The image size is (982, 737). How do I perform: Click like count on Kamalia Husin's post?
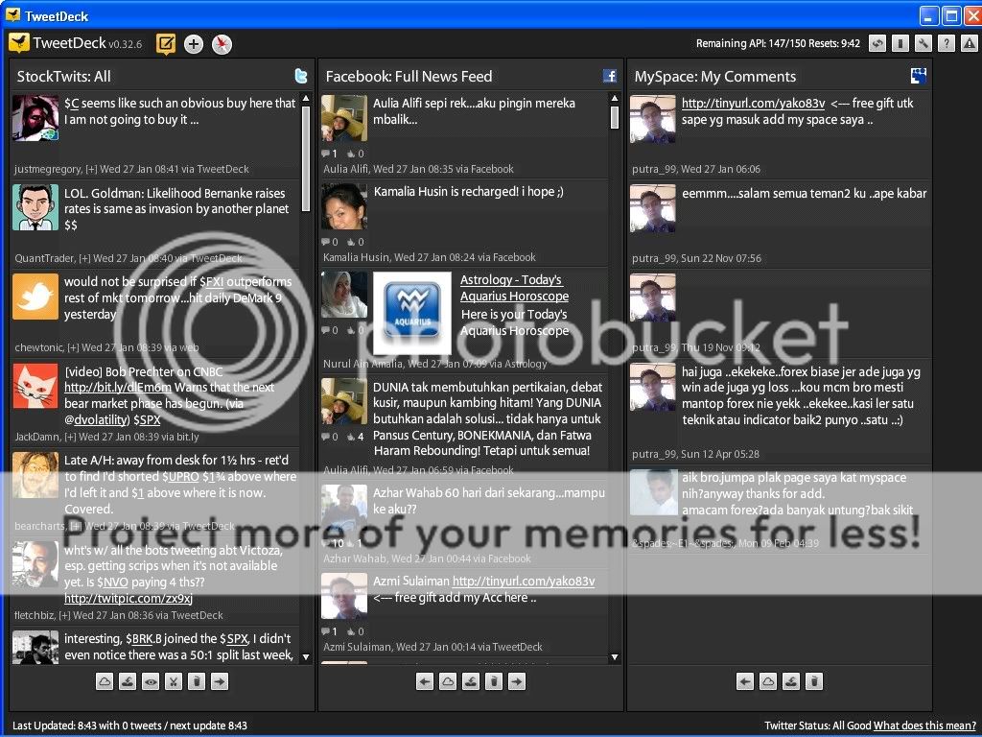point(355,242)
